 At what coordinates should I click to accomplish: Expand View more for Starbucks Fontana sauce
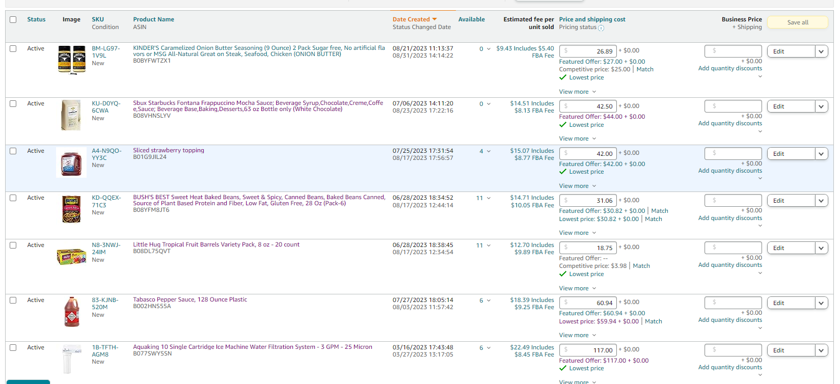click(x=578, y=139)
